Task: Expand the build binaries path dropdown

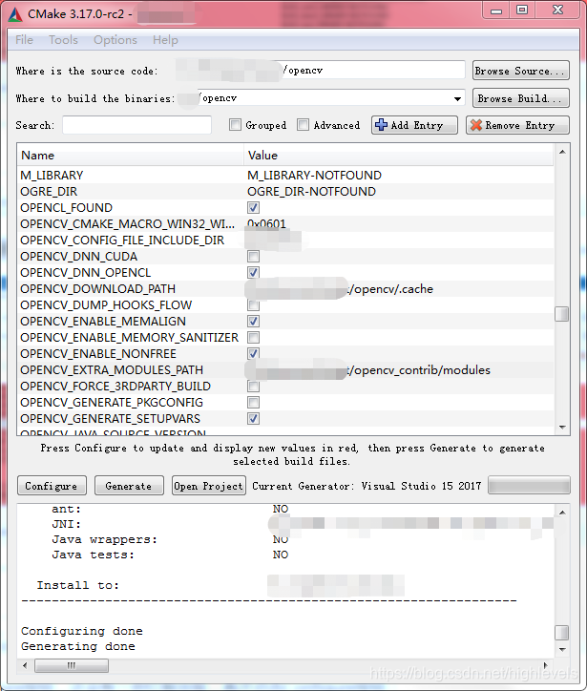Action: (457, 98)
